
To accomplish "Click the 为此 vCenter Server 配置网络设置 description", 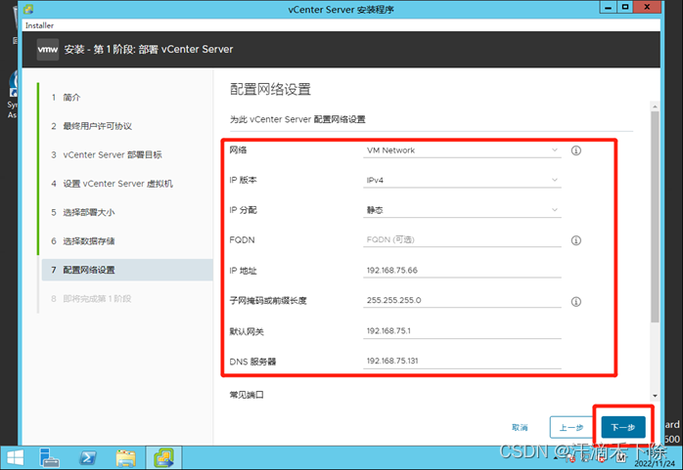I will click(297, 119).
